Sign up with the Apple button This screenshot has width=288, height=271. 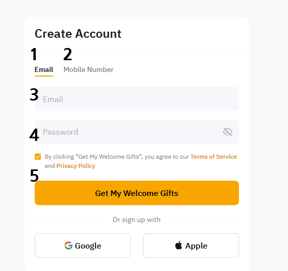coord(191,245)
